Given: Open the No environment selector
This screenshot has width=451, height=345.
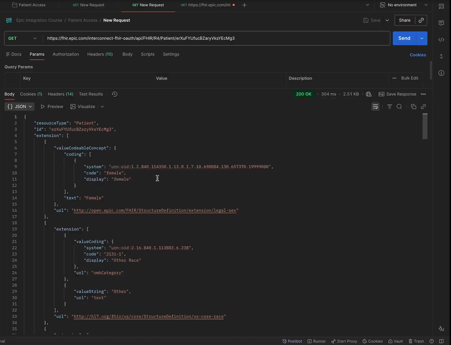Looking at the screenshot, I should pos(404,5).
